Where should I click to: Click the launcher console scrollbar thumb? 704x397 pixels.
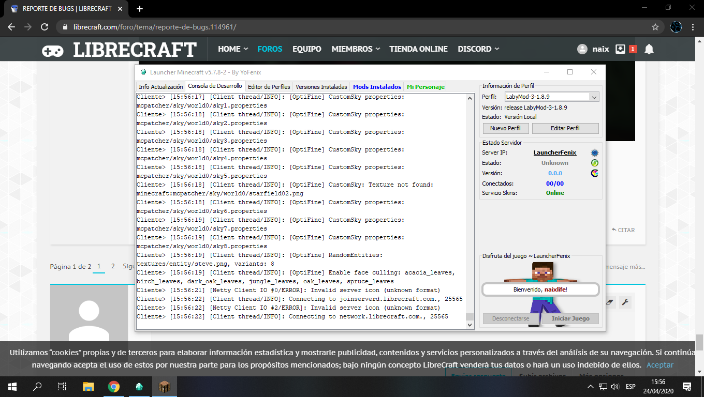[x=470, y=317]
